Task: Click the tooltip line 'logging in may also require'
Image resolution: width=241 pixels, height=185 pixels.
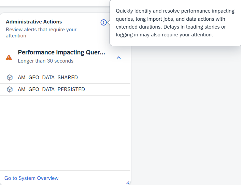Action: tap(164, 35)
